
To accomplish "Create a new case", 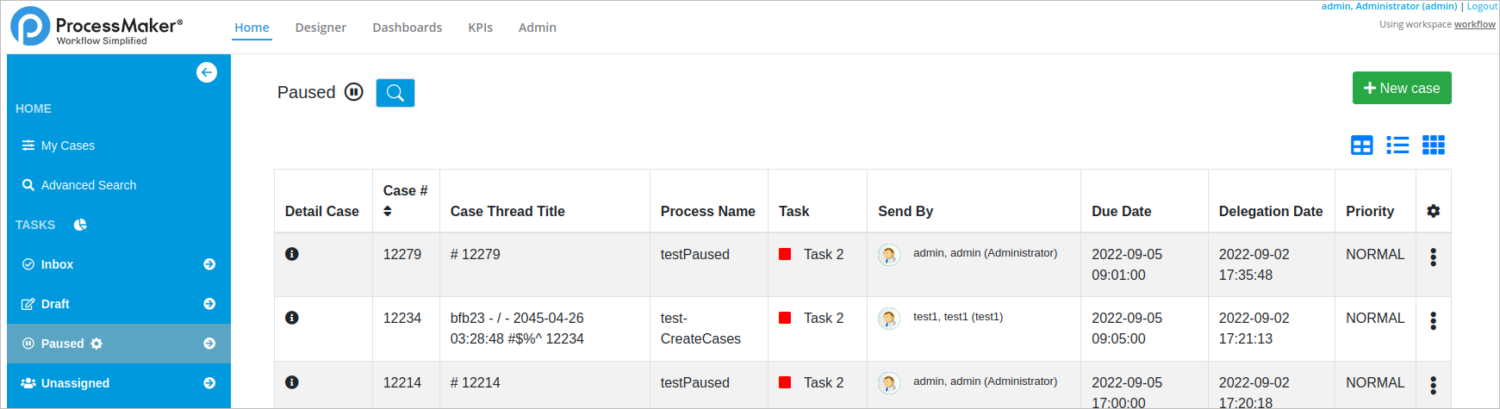I will 1401,88.
